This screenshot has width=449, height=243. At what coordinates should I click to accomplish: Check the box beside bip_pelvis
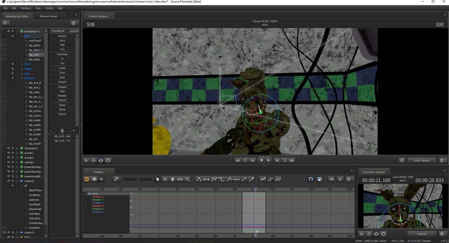[4, 45]
